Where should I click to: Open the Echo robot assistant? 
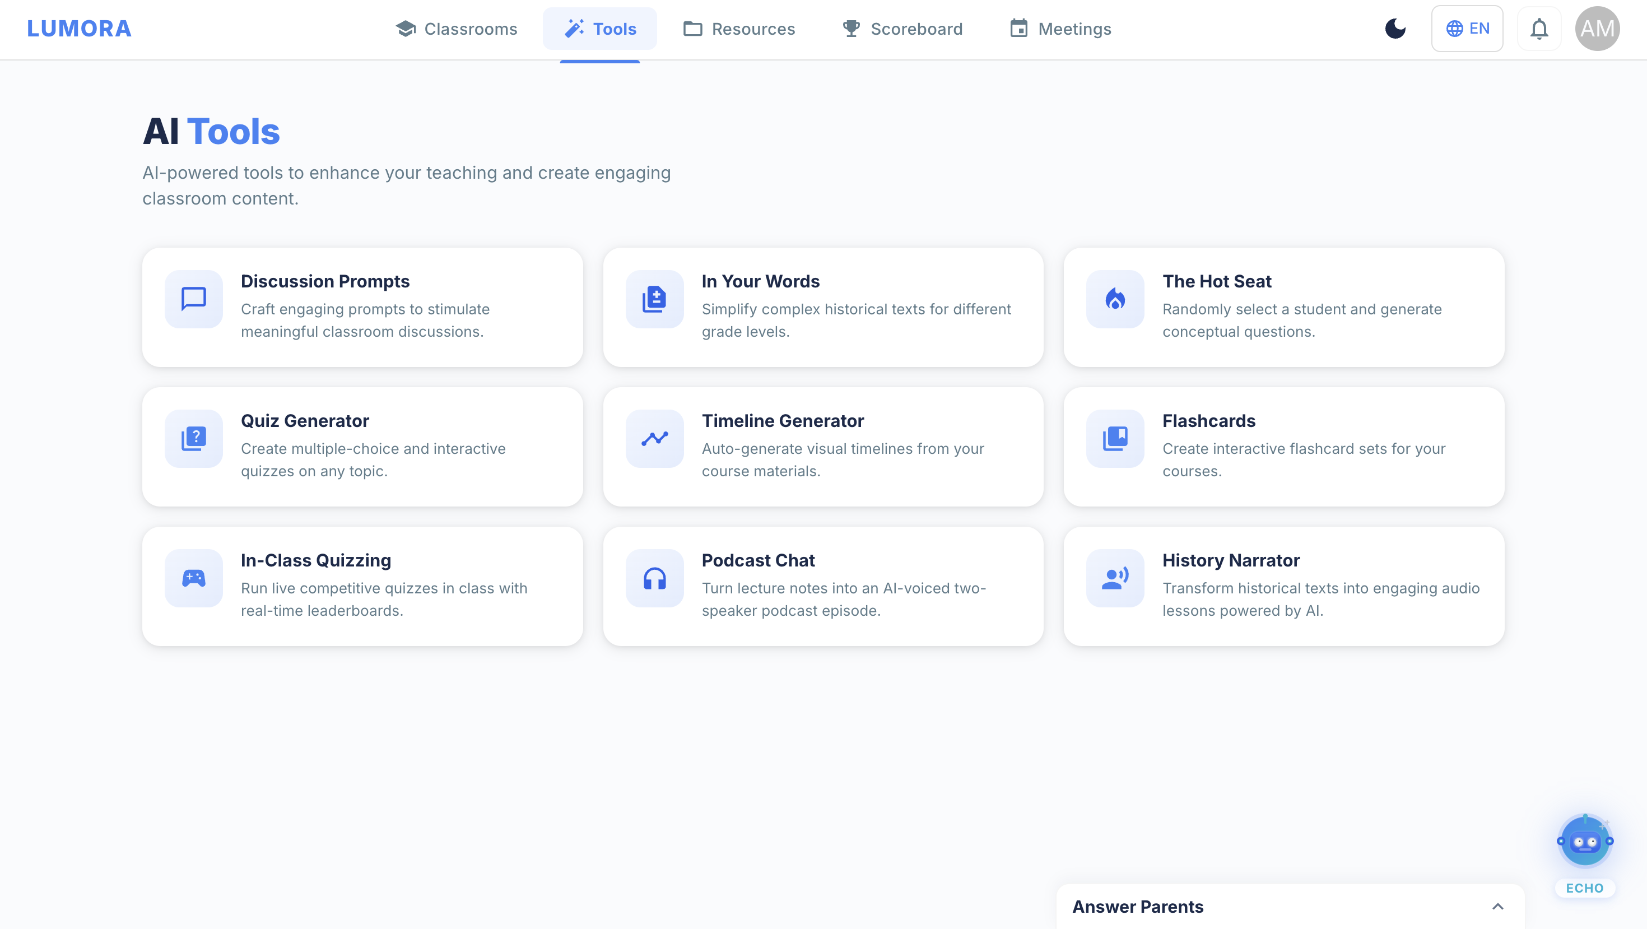click(1585, 841)
